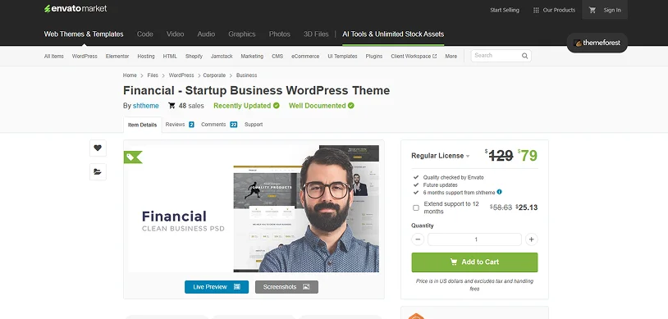Click the Add to Cart button
The height and width of the screenshot is (319, 668).
pos(474,262)
